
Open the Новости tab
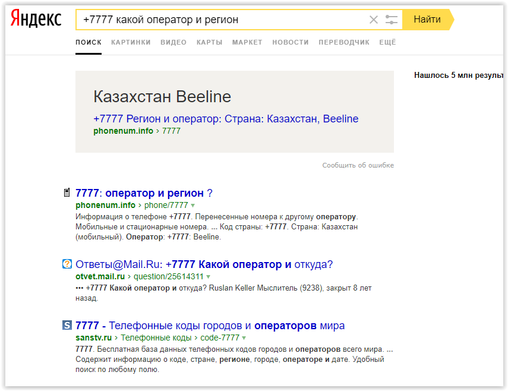pos(291,42)
